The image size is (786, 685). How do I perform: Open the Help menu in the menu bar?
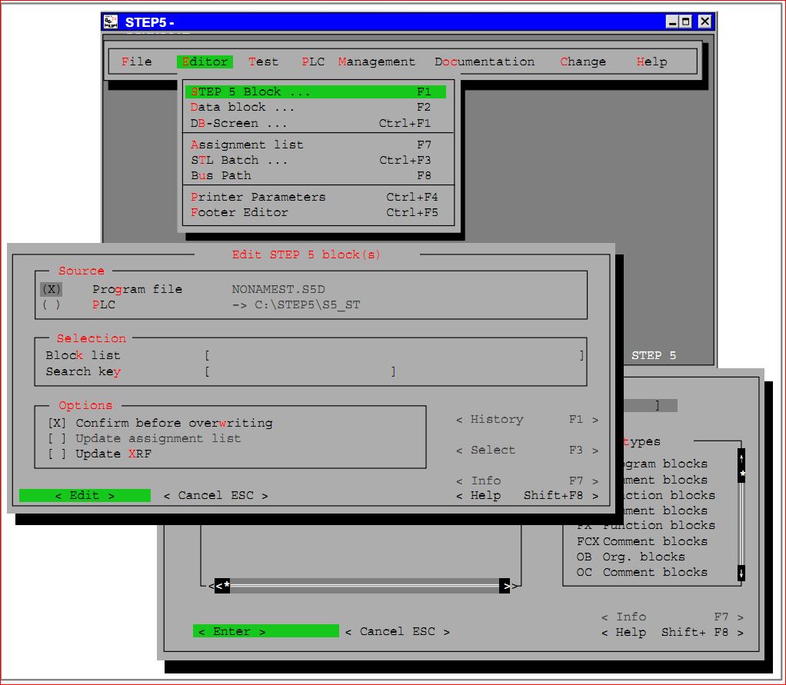(651, 62)
